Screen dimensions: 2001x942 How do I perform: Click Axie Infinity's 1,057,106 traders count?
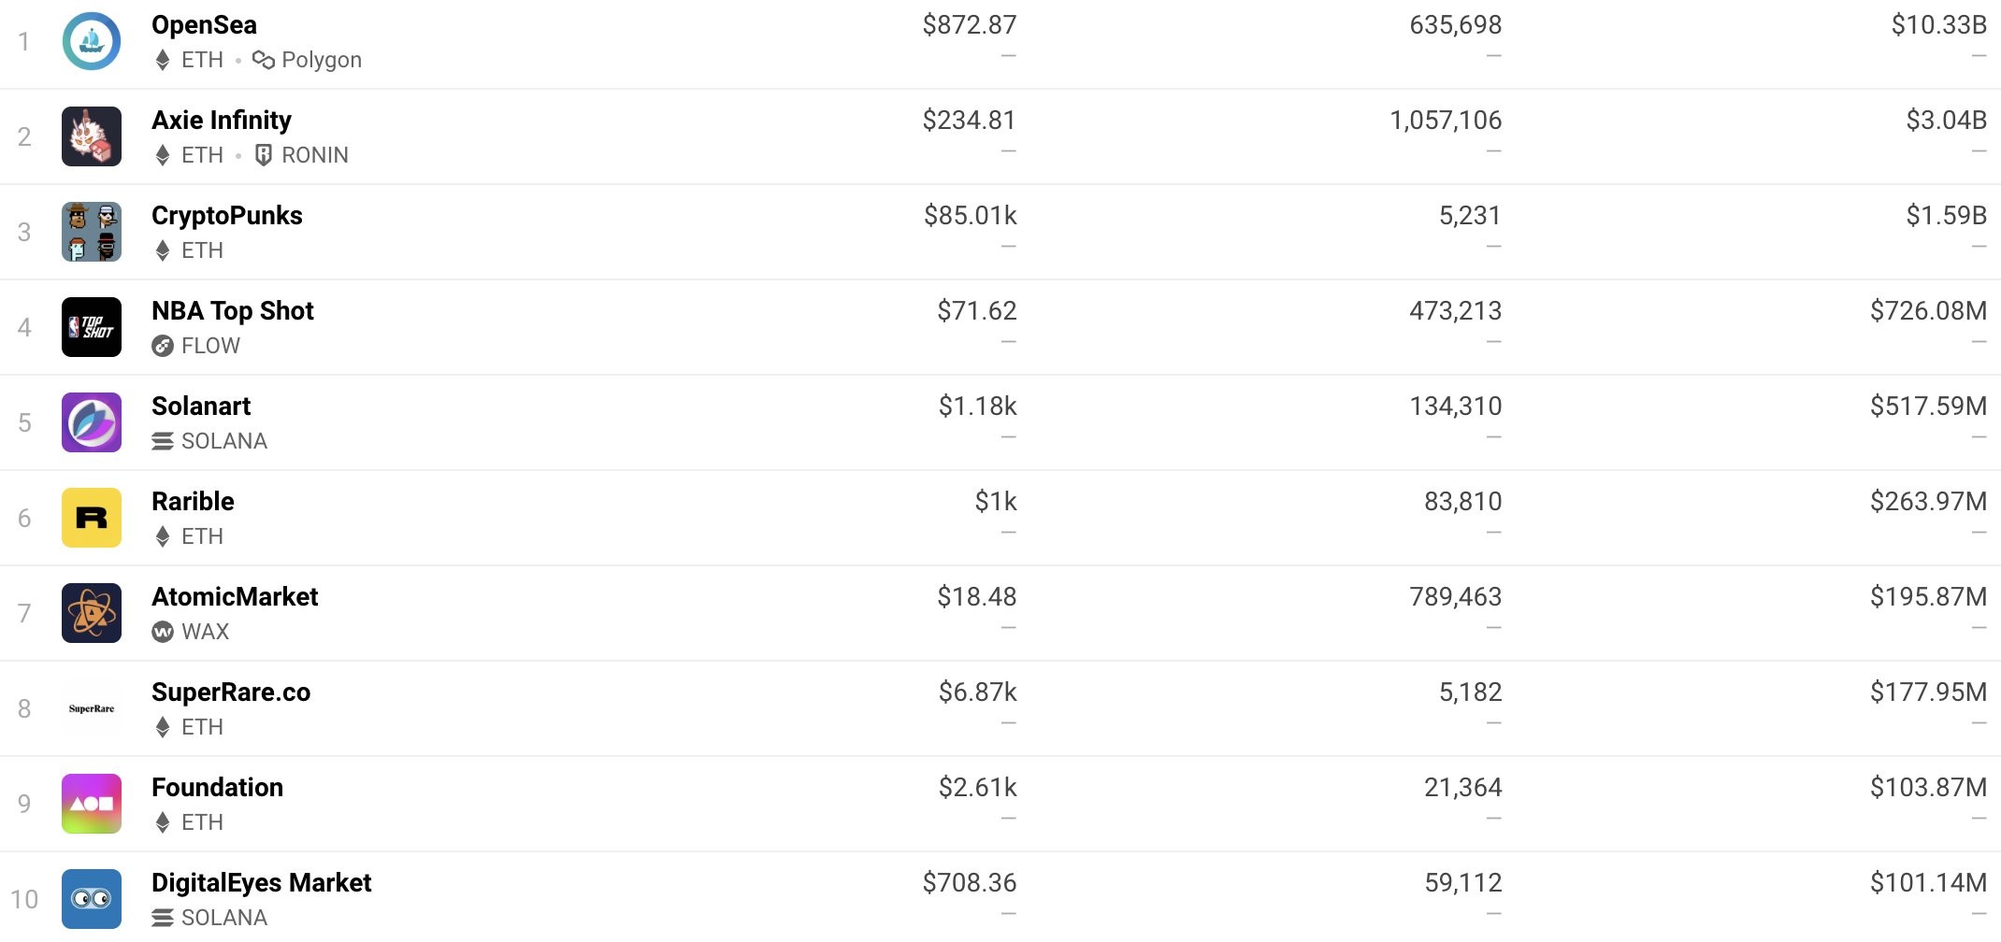pyautogui.click(x=1446, y=121)
